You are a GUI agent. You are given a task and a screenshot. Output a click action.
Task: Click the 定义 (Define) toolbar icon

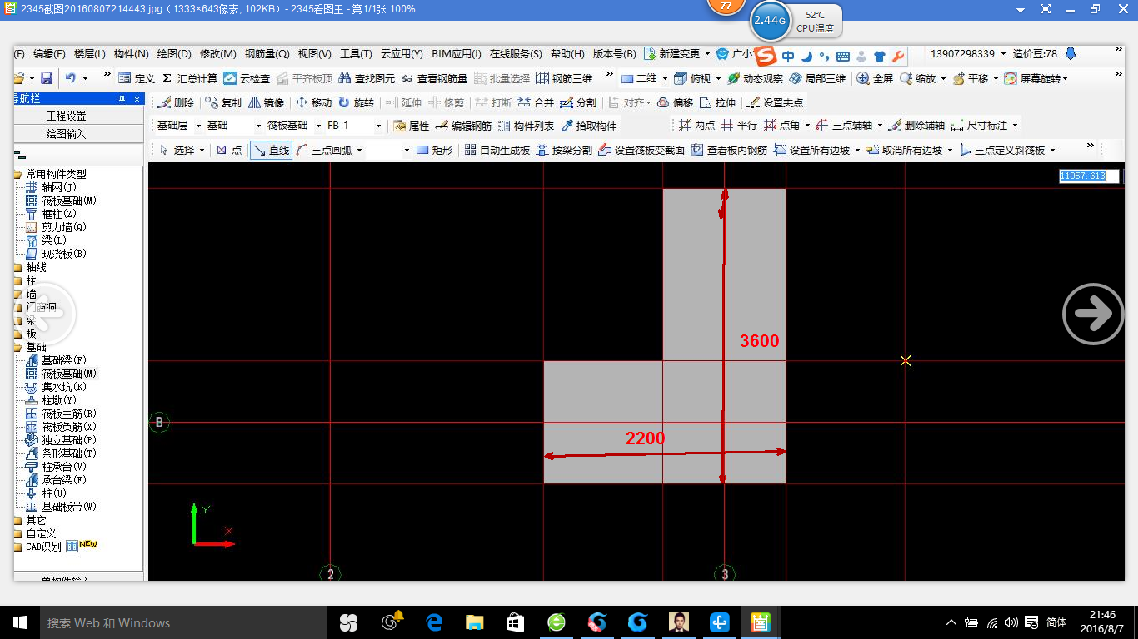click(x=137, y=78)
